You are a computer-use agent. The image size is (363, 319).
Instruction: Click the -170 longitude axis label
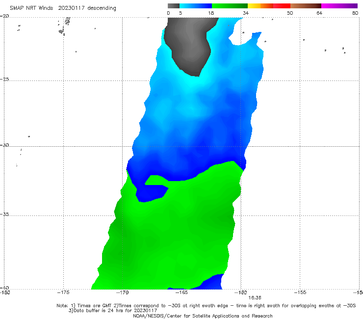[122, 292]
